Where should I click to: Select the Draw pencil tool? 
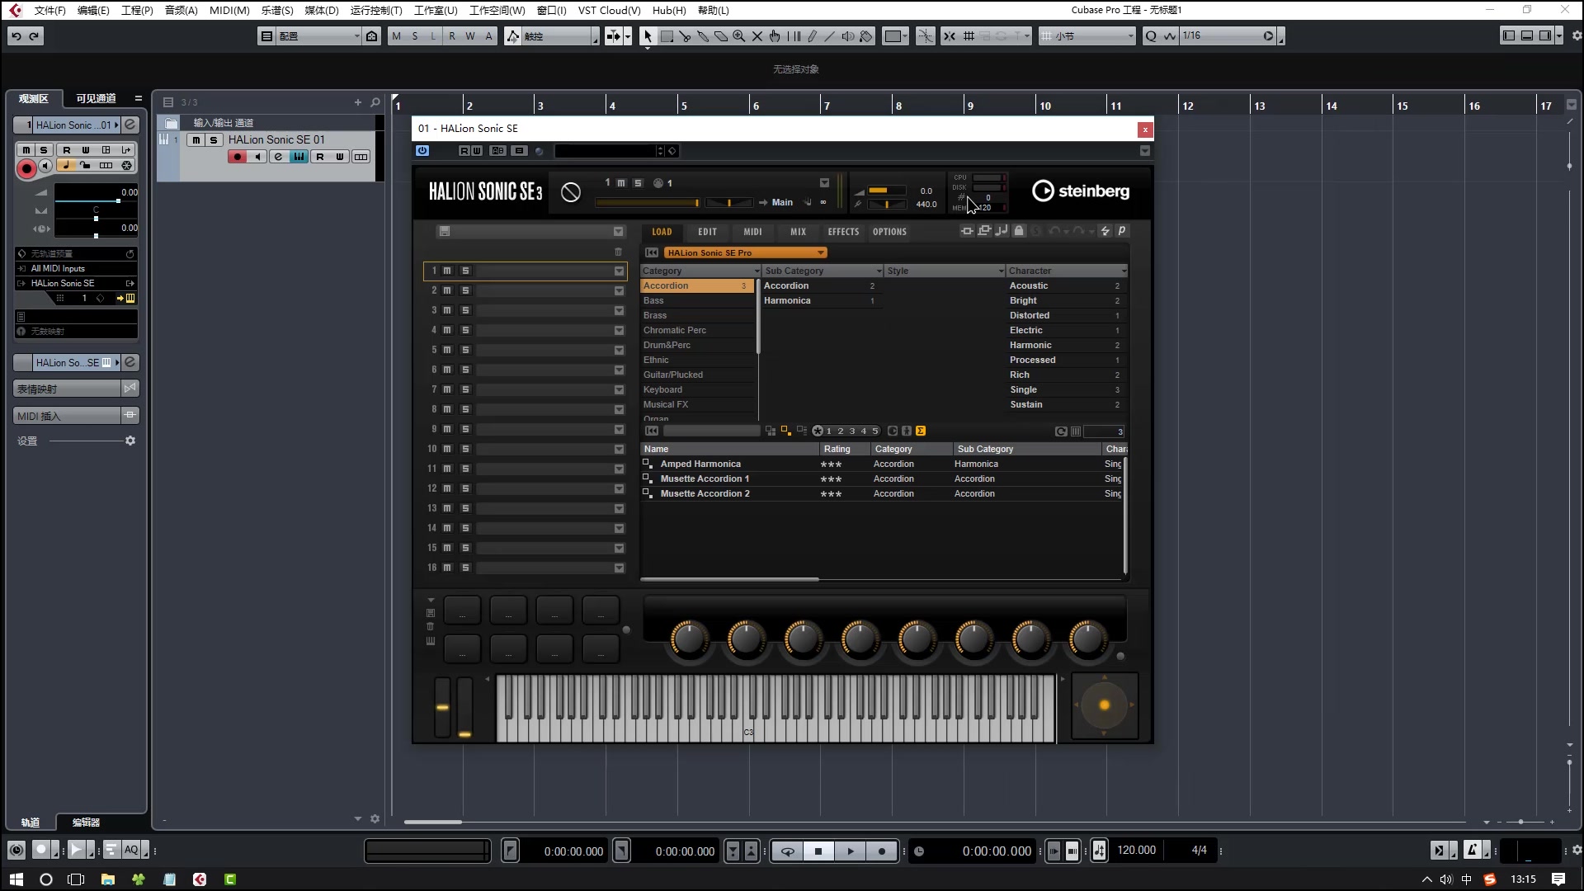click(x=812, y=36)
